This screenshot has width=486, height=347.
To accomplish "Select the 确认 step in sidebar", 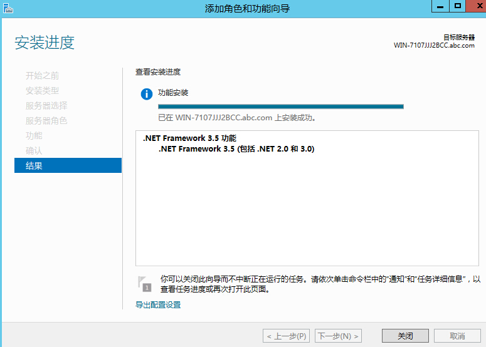I will tap(34, 151).
